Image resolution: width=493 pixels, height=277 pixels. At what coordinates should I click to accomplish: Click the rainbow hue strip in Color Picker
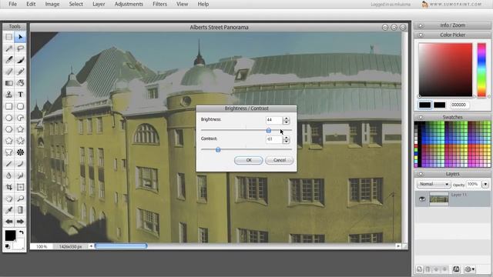pos(481,70)
